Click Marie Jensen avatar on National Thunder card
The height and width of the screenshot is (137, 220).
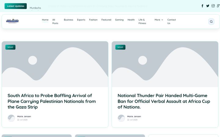121,118
